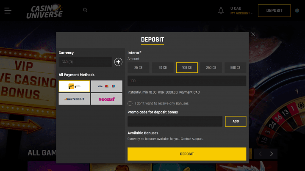Viewport: 305px width, 171px height.
Task: Click the Casino Universe logo
Action: point(45,11)
